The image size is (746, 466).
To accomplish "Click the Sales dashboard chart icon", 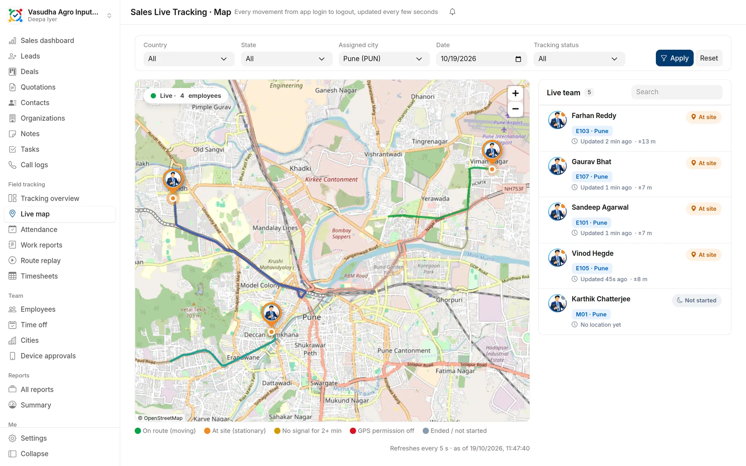I will pyautogui.click(x=12, y=41).
